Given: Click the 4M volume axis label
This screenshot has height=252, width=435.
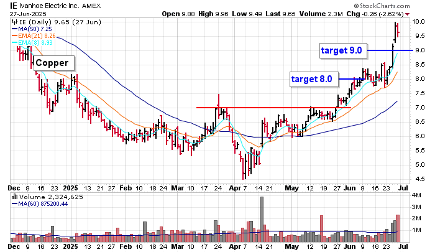Looking at the screenshot, I should coord(418,195).
